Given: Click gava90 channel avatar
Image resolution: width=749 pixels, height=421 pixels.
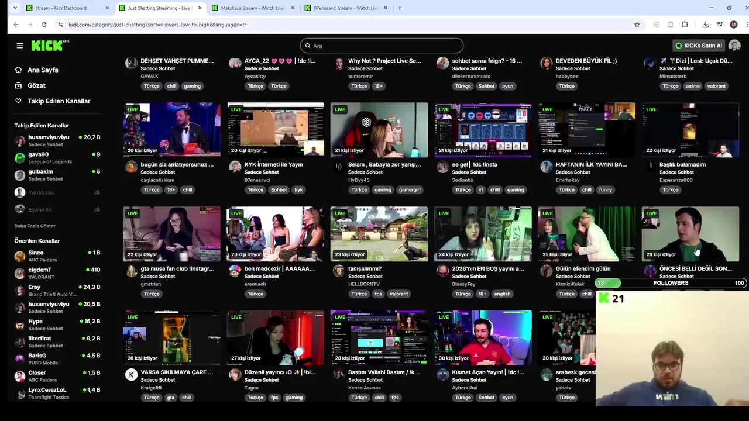Looking at the screenshot, I should tap(20, 158).
